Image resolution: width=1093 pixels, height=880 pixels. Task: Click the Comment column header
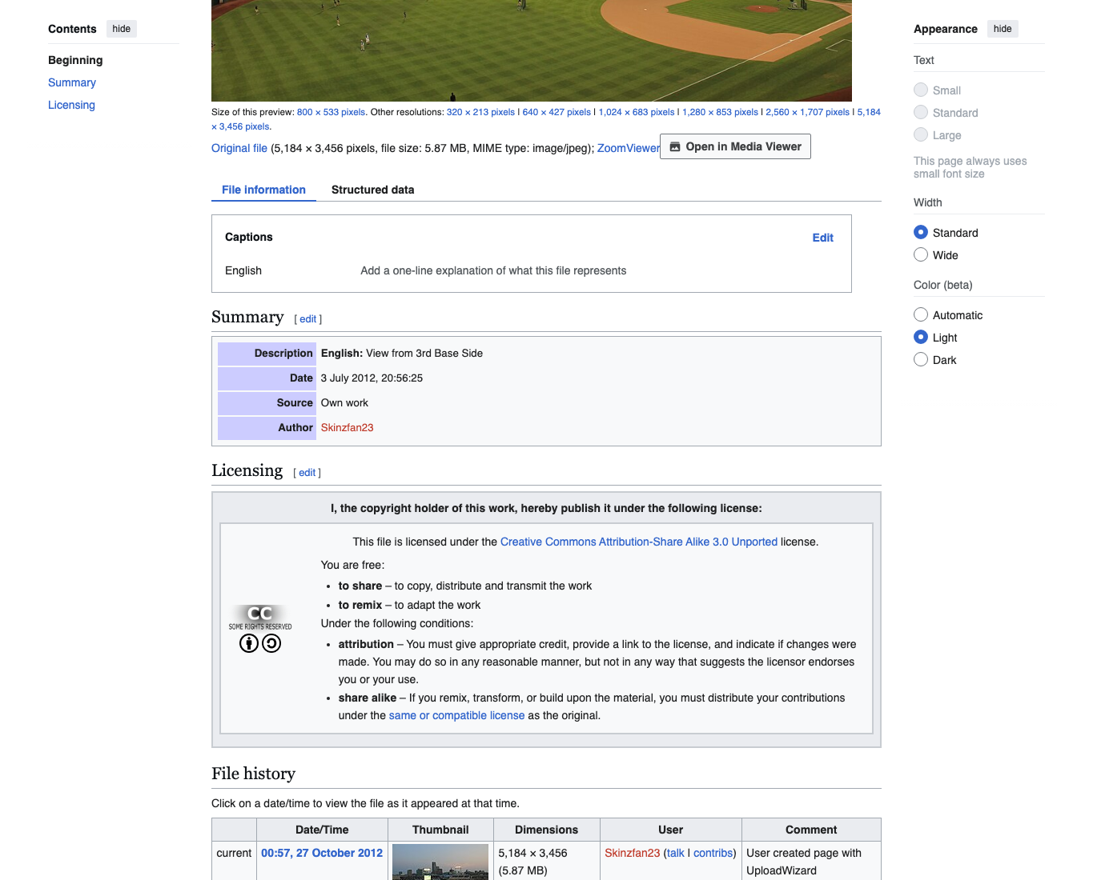(811, 830)
